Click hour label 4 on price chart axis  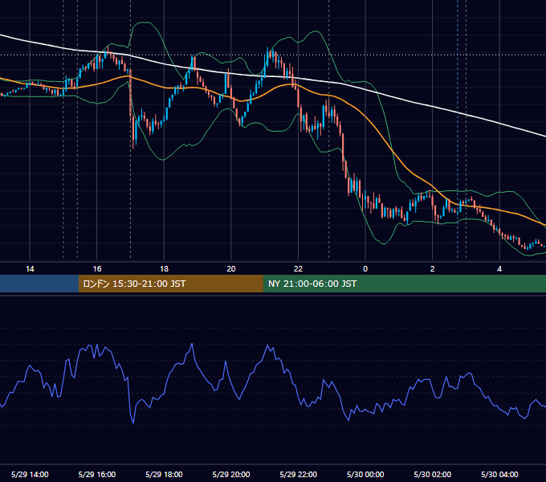click(x=499, y=269)
